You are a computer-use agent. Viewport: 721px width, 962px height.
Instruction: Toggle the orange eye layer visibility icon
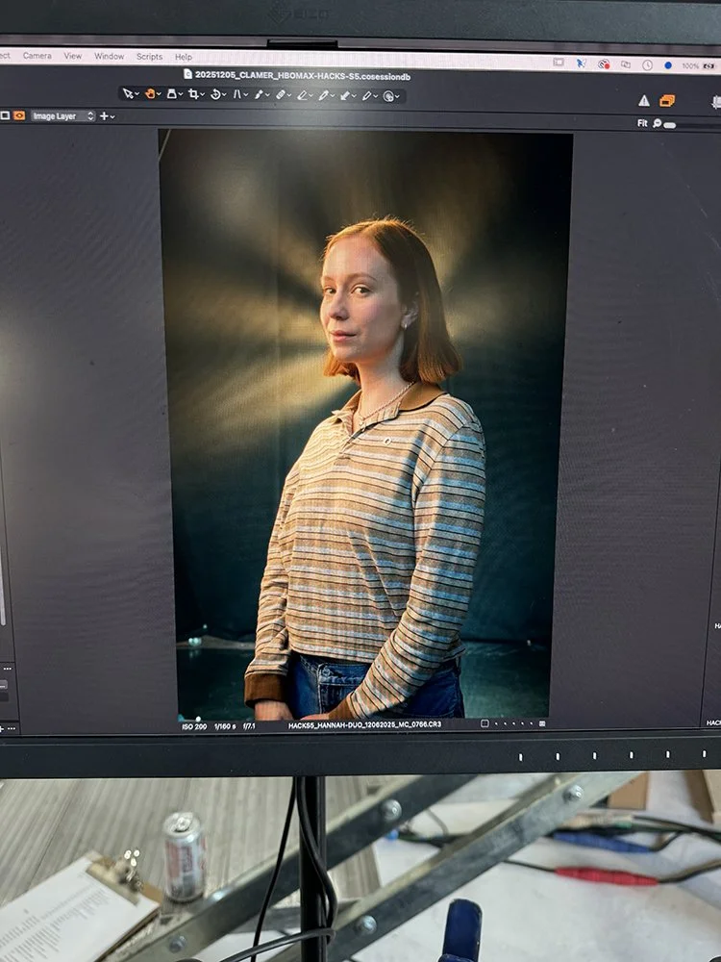click(x=19, y=115)
